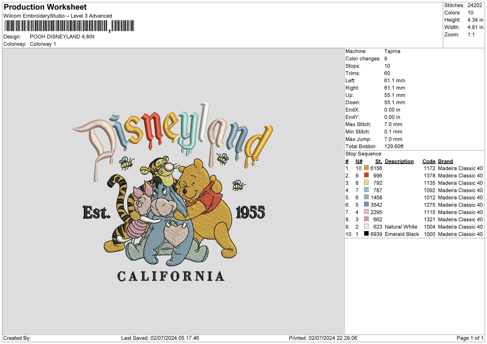Screen dimensions: 487x344
Task: Click the Left value 61.1 mm
Action: (395, 81)
